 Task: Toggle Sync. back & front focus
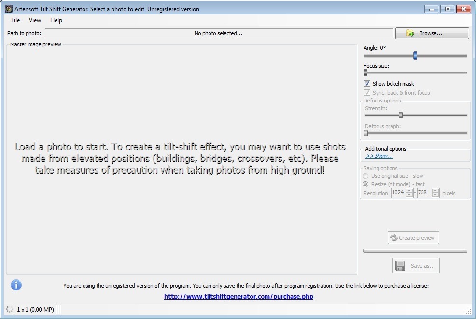click(x=367, y=92)
